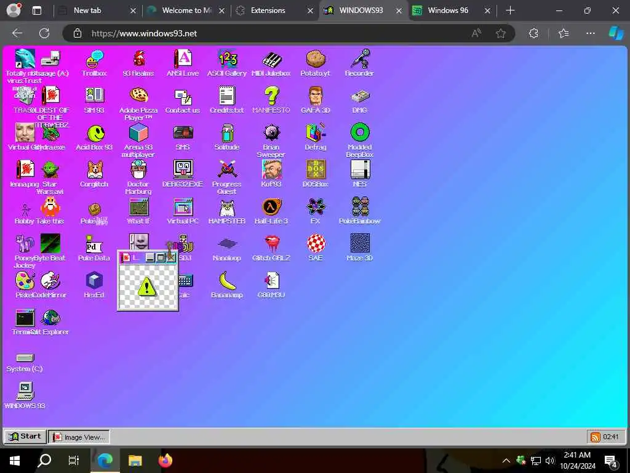This screenshot has width=630, height=473.
Task: Select Image Viewer taskbar button
Action: click(79, 437)
